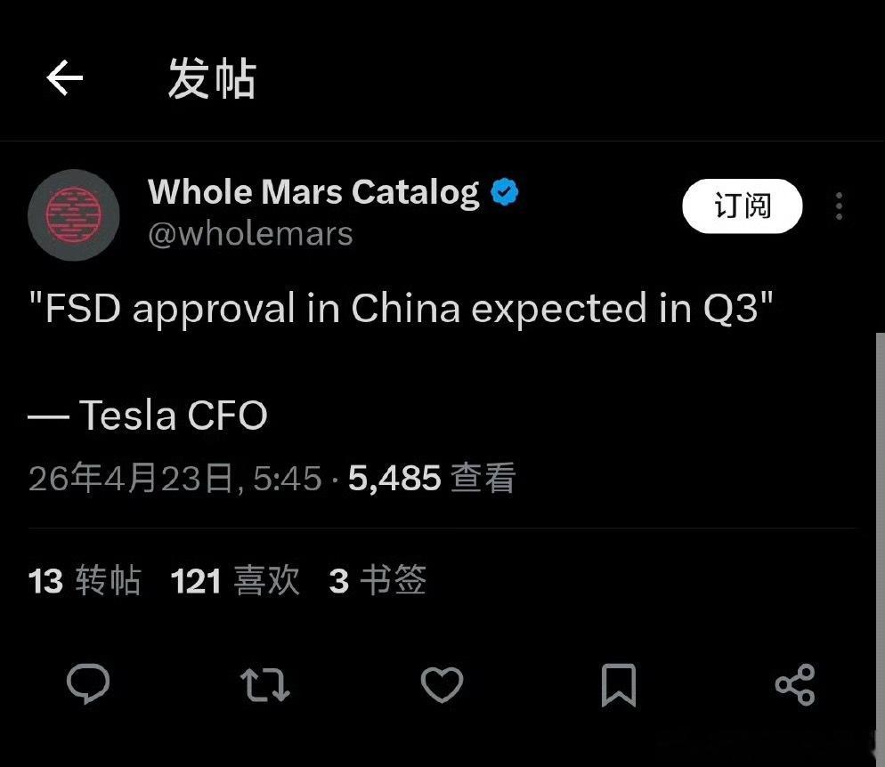Open sharing options via the share icon

pyautogui.click(x=795, y=684)
